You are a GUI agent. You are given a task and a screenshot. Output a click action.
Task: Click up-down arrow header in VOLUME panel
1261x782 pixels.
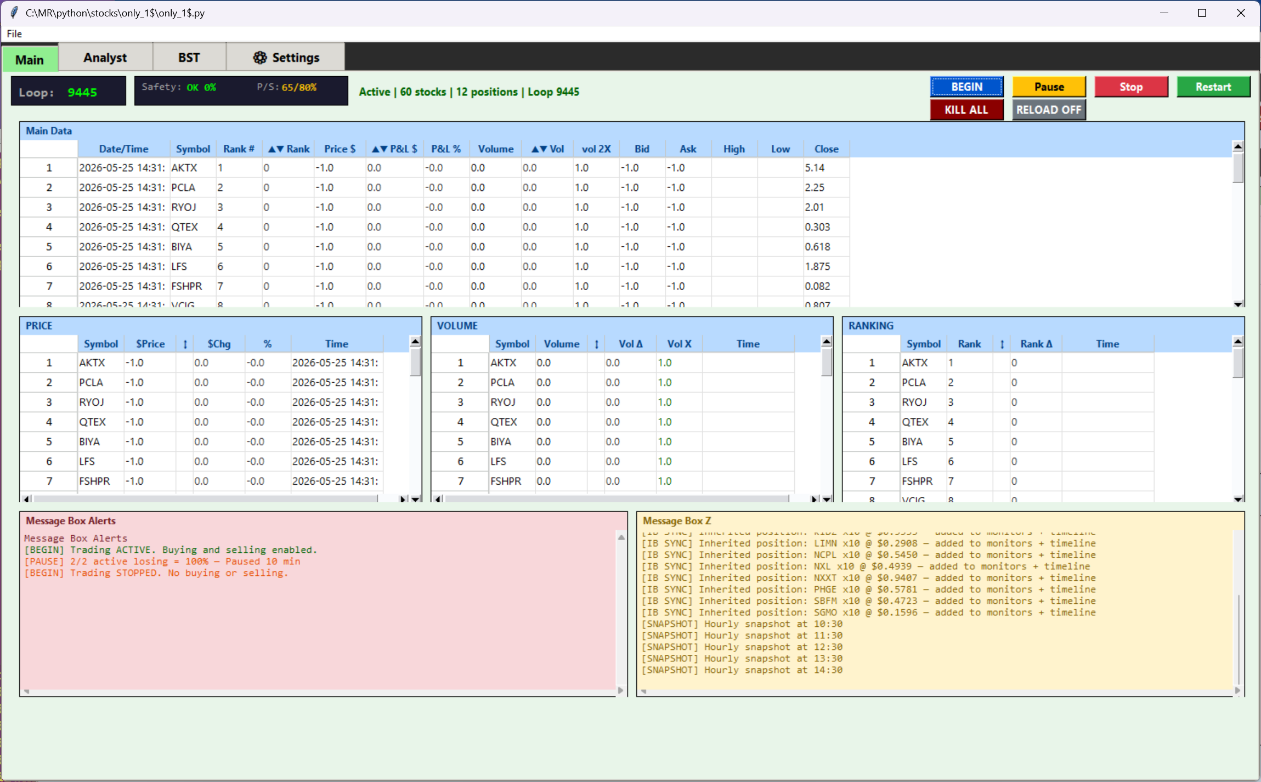[x=596, y=344]
